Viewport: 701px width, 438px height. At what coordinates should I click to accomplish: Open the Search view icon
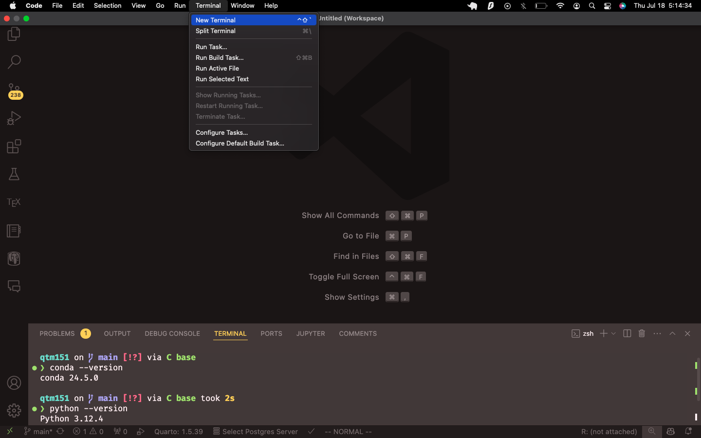pyautogui.click(x=14, y=62)
